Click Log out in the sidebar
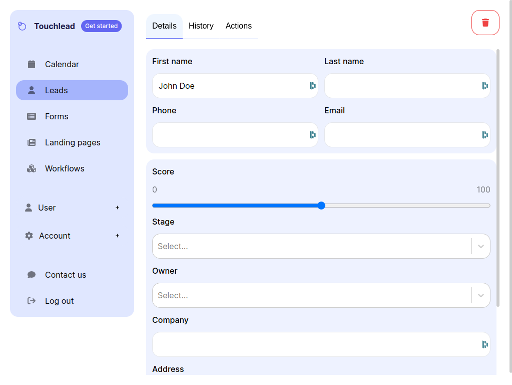 point(72,301)
